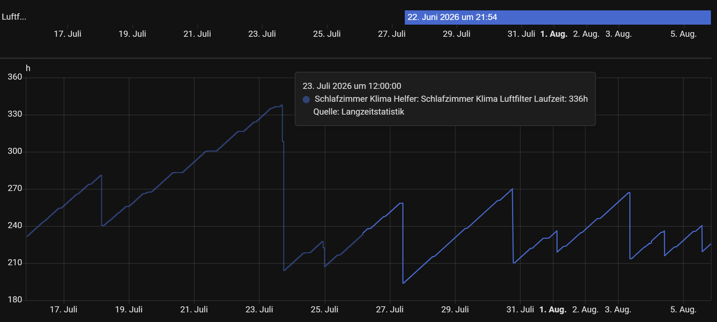Select the bold 1. Aug. label on the bottom axis
This screenshot has height=322, width=717.
tap(553, 310)
